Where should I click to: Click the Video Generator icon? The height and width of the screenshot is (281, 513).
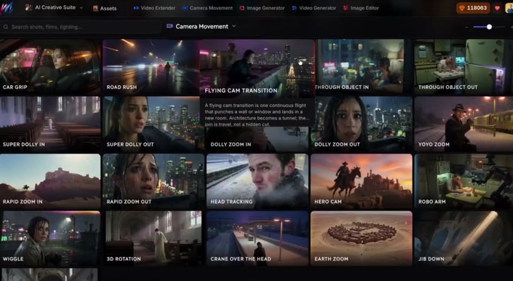click(294, 8)
